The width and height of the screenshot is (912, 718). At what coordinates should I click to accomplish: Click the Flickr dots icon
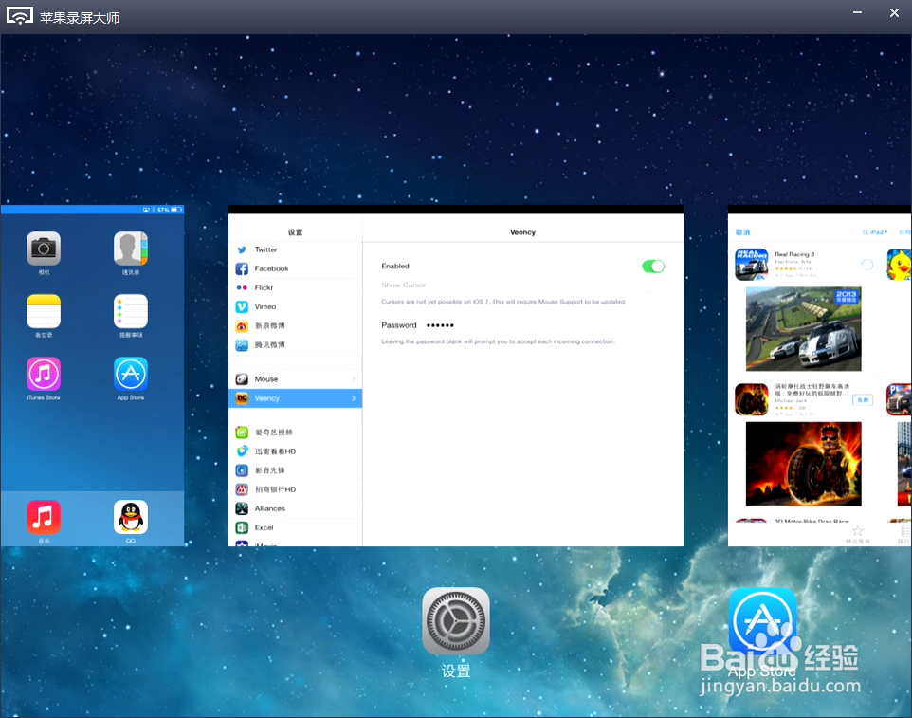(242, 288)
